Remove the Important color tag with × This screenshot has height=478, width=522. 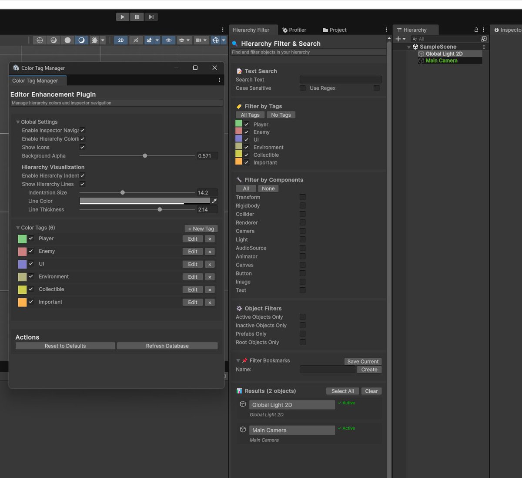(x=210, y=302)
